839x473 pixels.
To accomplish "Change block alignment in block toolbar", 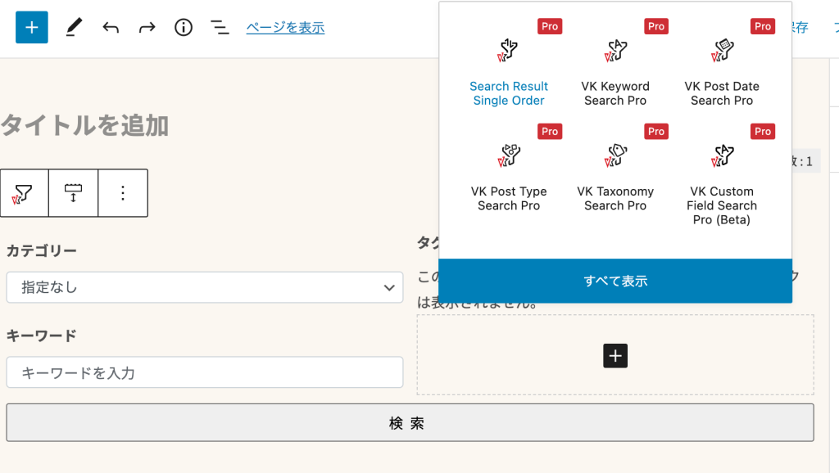I will (x=73, y=193).
